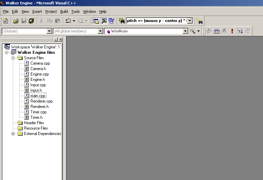Select Timer.h in file tree
Screen dimensions: 263x180
tap(37, 117)
